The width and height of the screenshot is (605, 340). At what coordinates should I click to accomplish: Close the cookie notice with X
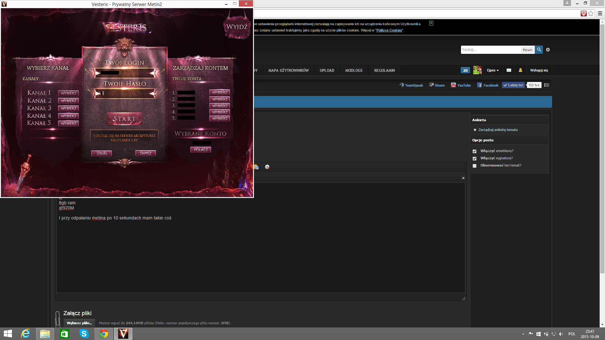pos(431,23)
